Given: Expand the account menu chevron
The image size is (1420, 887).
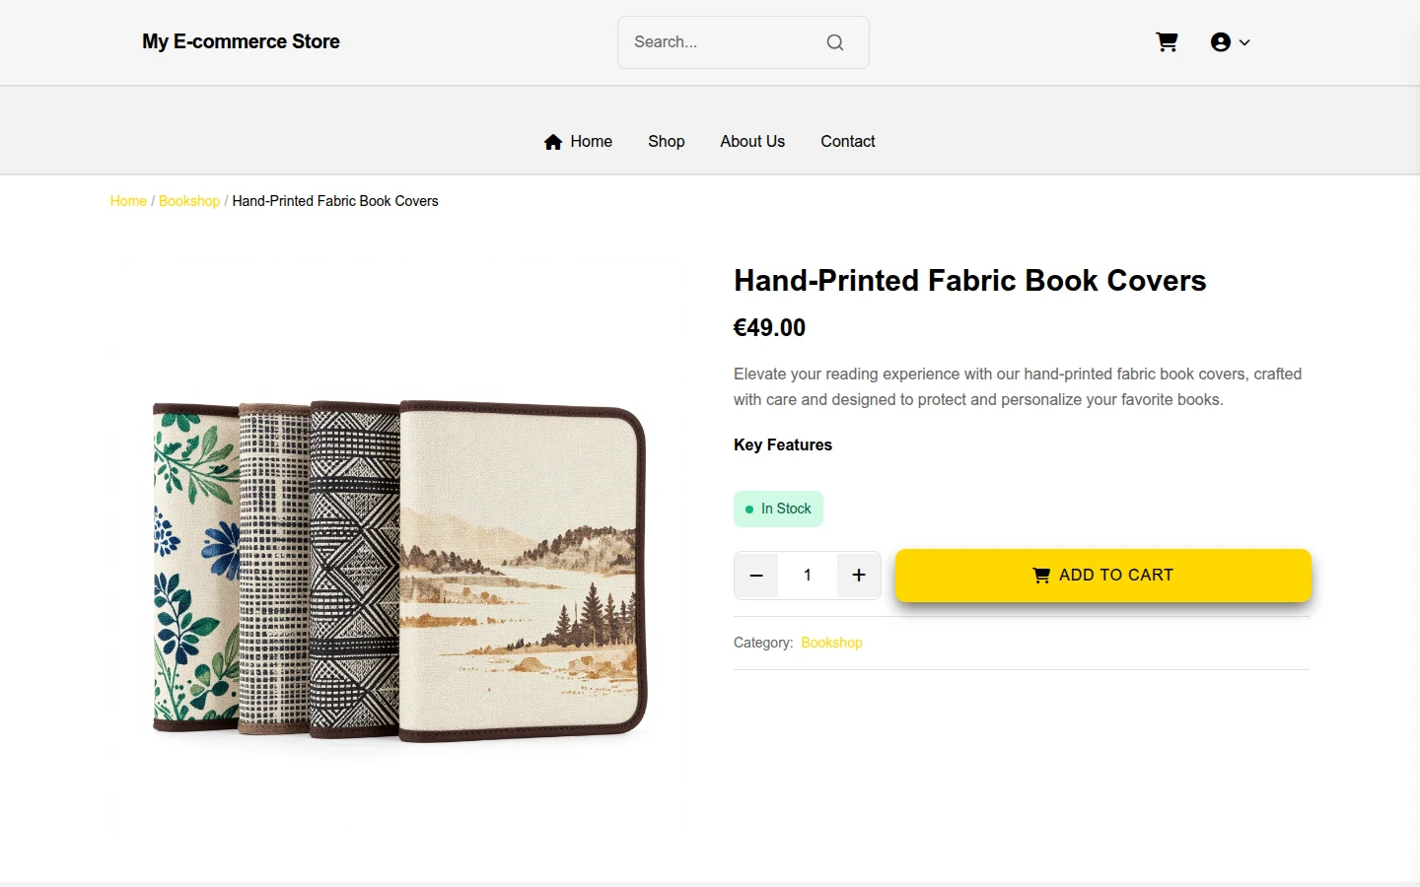Looking at the screenshot, I should [1244, 42].
